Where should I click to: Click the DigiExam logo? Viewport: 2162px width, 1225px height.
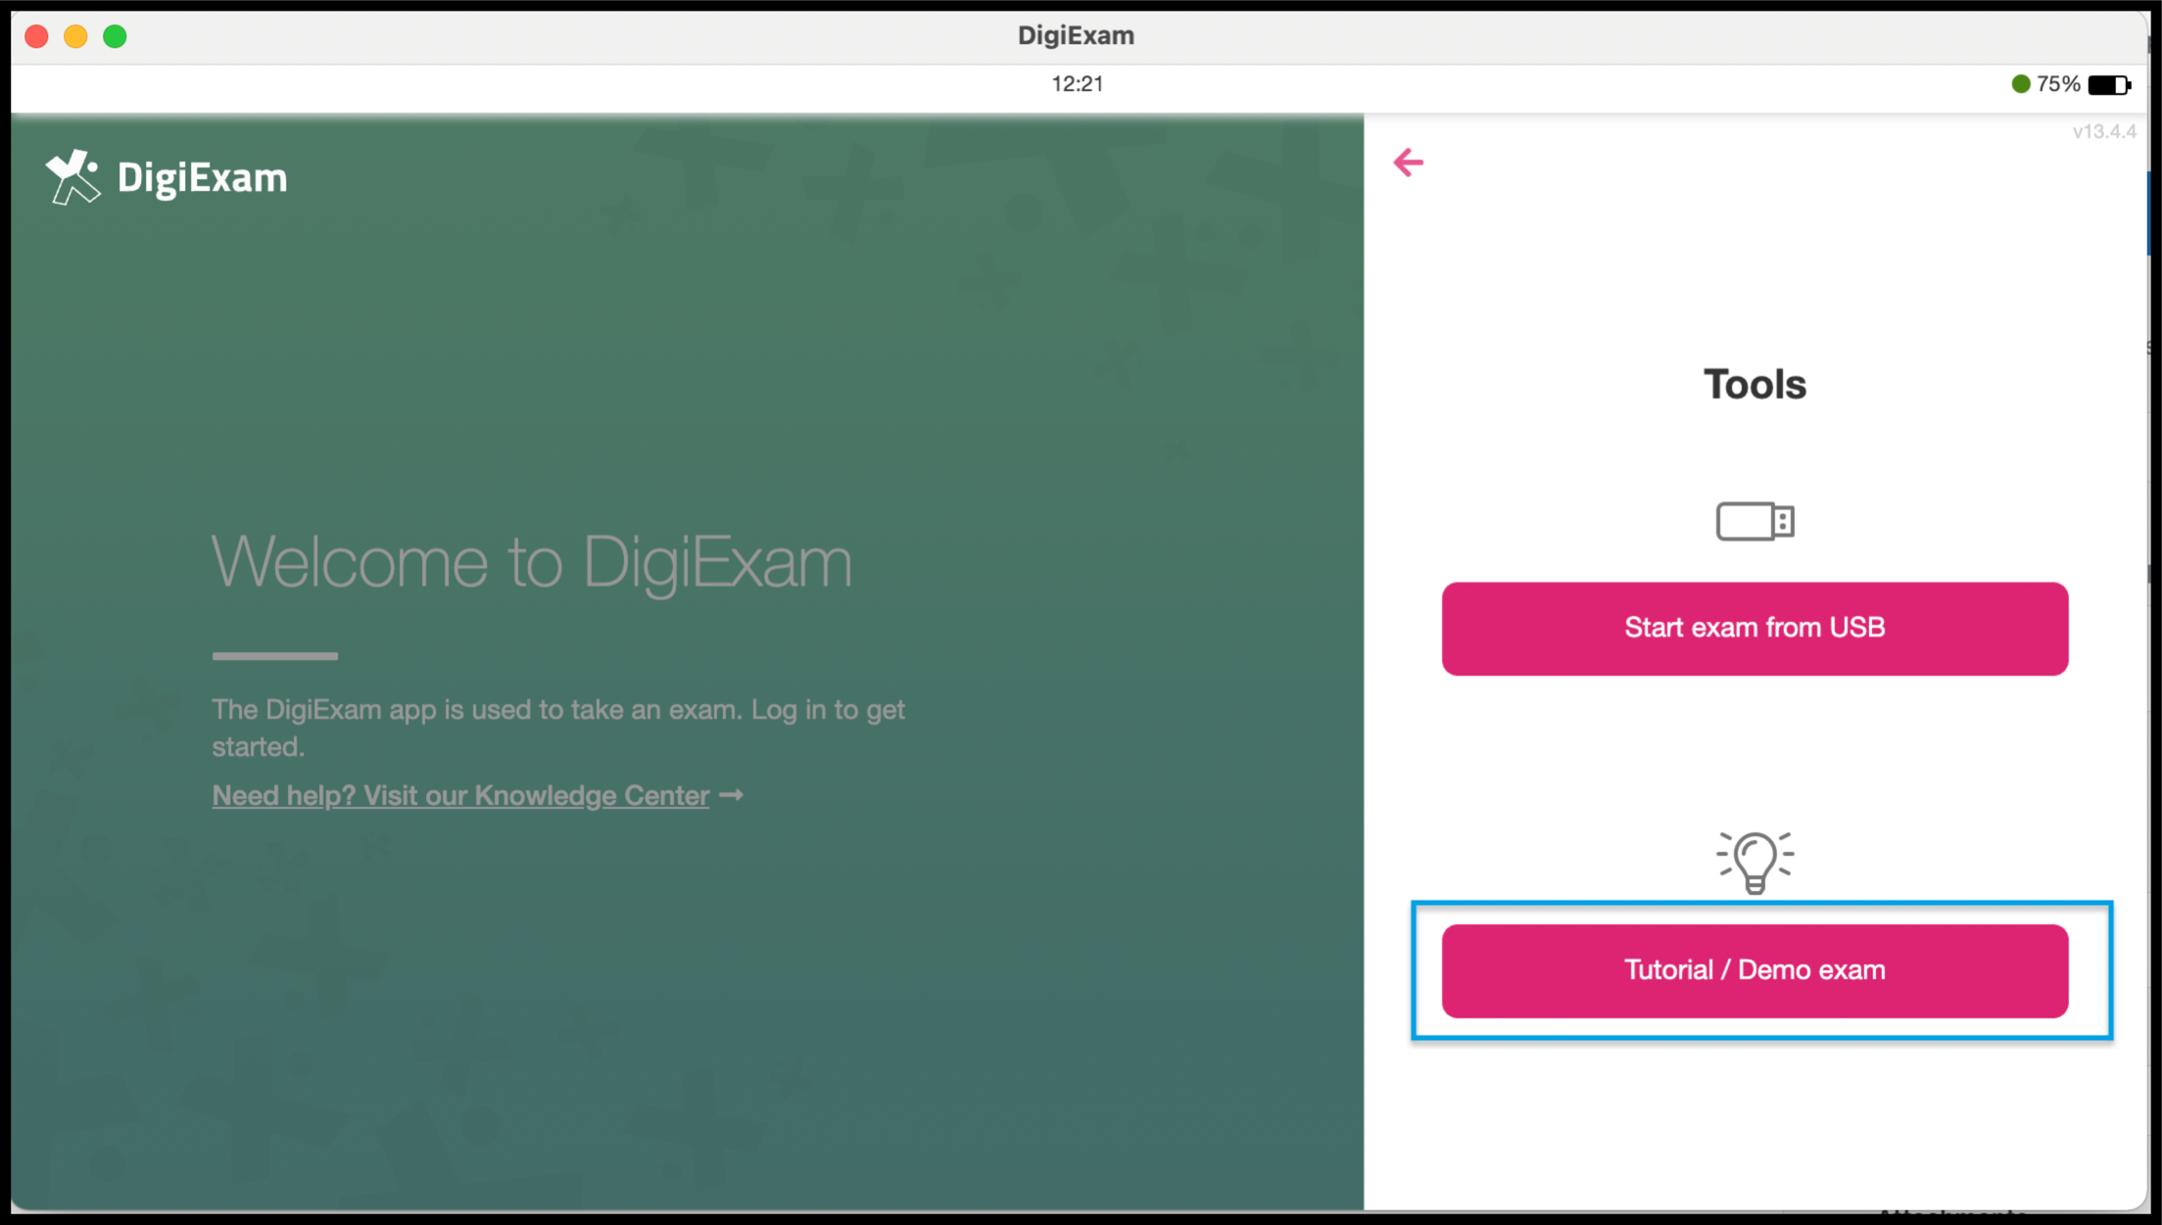[x=167, y=177]
